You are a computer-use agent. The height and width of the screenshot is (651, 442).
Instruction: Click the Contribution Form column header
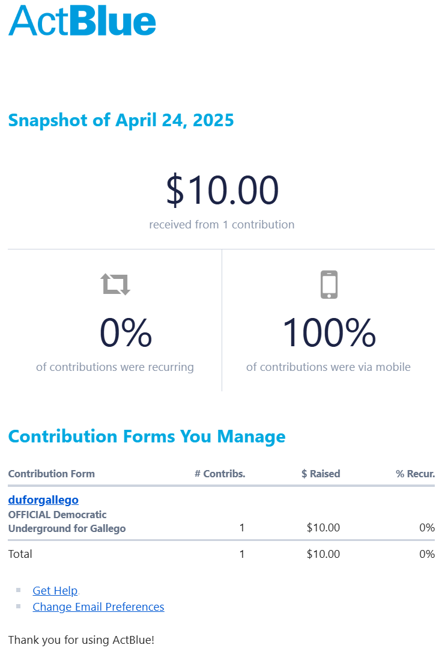coord(52,474)
